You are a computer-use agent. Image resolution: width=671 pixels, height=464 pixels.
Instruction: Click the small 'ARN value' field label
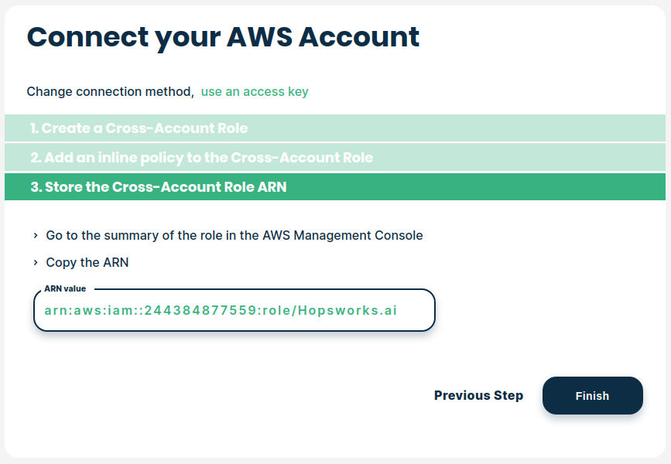point(65,288)
